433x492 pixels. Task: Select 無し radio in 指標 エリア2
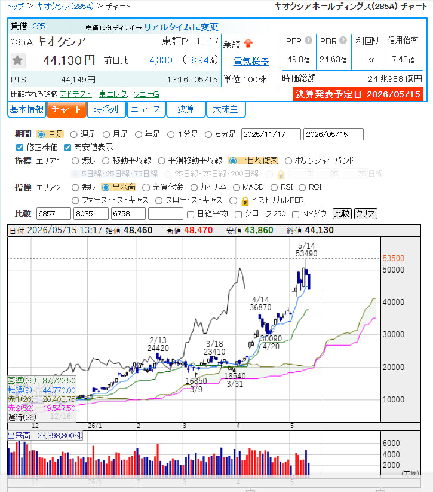tap(75, 187)
